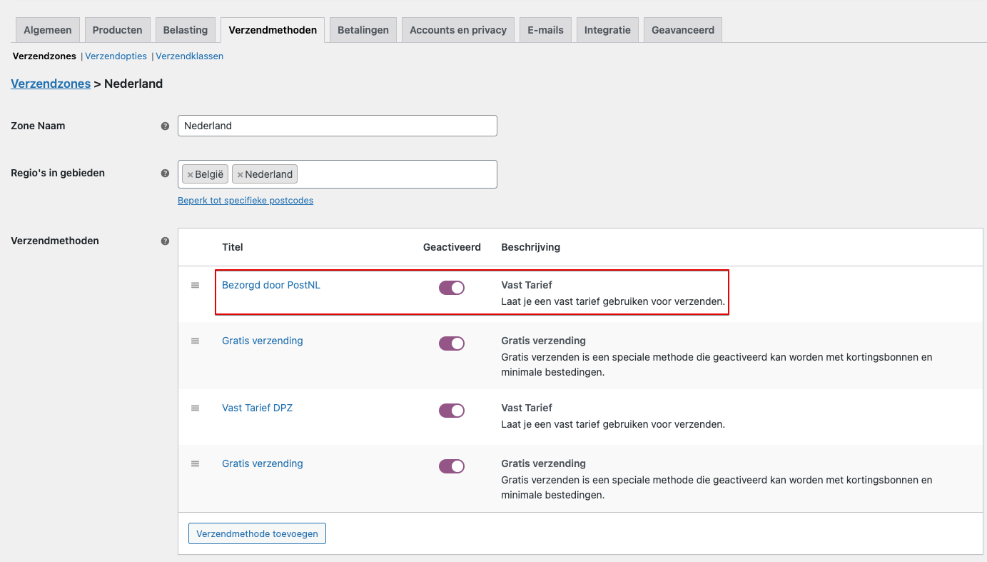
Task: Click inside the Zone Naam input field
Action: tap(337, 126)
